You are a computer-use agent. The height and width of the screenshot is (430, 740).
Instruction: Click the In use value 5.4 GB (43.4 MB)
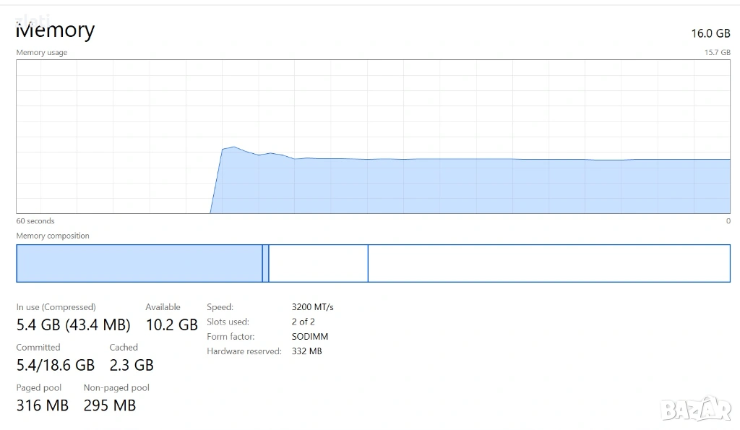(x=73, y=324)
